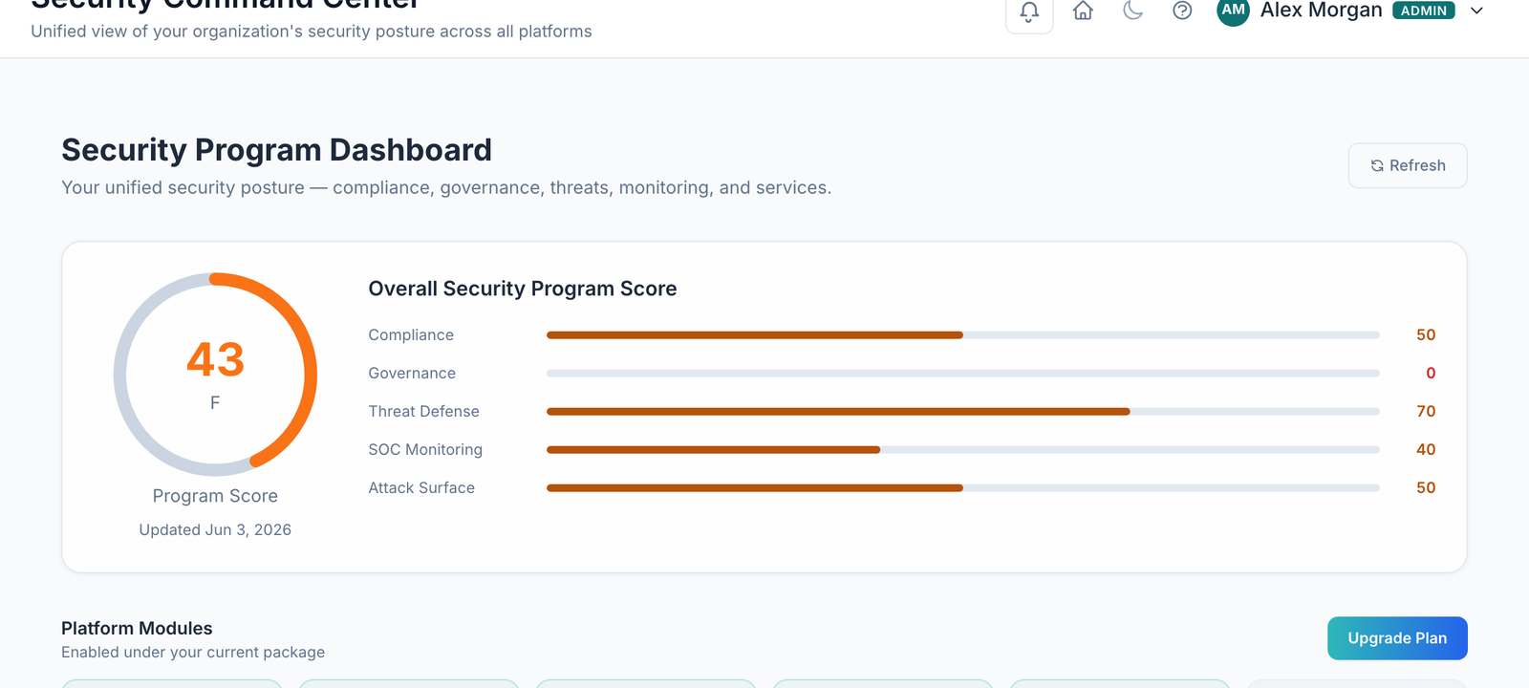Select the Threat Defense label
The width and height of the screenshot is (1529, 688).
click(x=424, y=412)
